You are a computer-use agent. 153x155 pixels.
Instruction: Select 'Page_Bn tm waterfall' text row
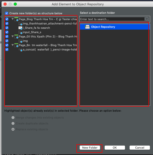tap(48, 45)
